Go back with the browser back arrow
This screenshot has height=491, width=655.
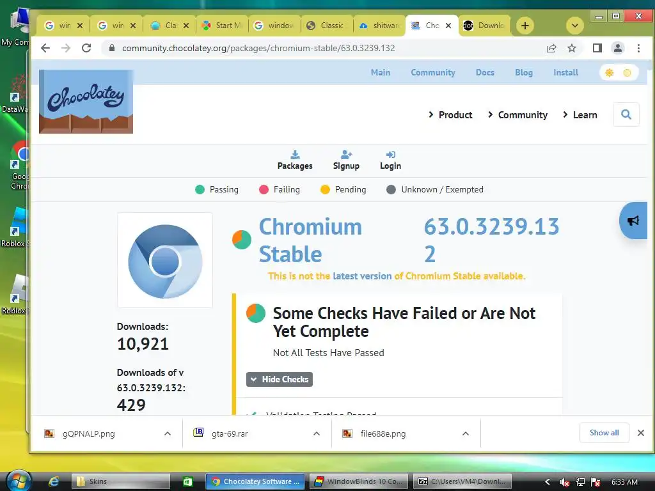[45, 48]
